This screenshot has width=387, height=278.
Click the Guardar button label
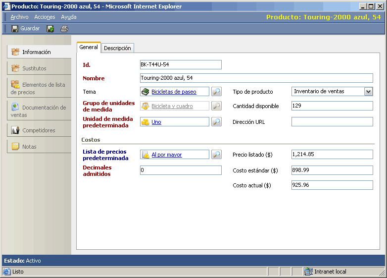(x=30, y=28)
